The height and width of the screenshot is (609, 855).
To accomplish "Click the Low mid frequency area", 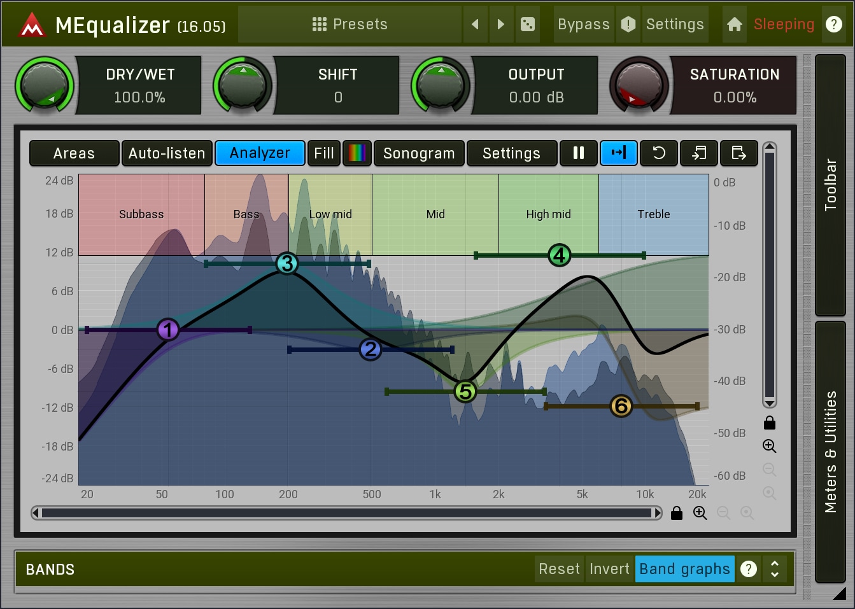I will [x=330, y=214].
